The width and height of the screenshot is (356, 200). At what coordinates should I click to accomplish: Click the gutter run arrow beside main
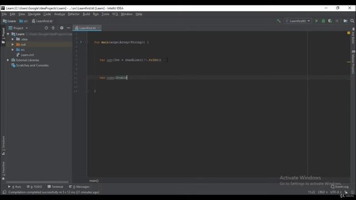pos(81,42)
